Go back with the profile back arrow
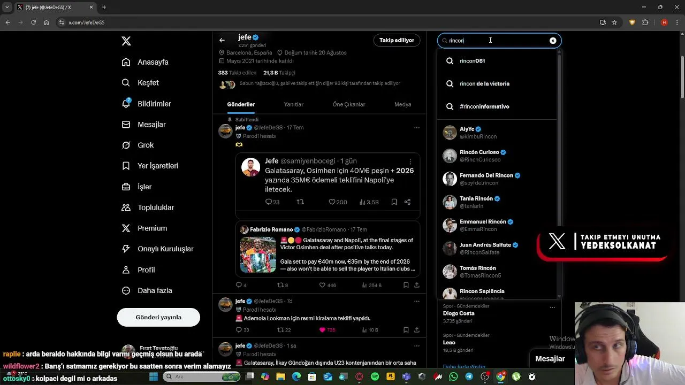Viewport: 685px width, 385px height. pos(222,40)
